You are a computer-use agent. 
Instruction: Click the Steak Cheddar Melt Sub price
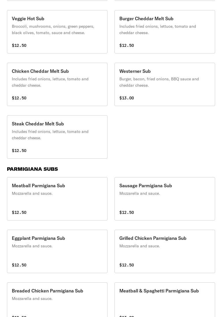point(19,151)
